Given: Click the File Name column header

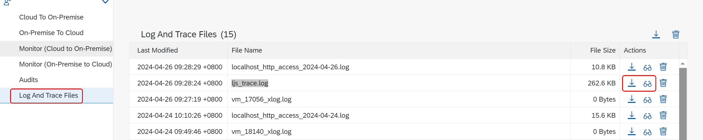Looking at the screenshot, I should click(x=247, y=50).
